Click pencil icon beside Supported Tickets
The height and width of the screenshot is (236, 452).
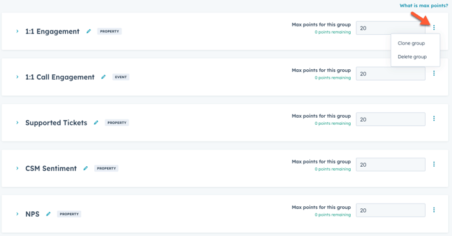[96, 123]
